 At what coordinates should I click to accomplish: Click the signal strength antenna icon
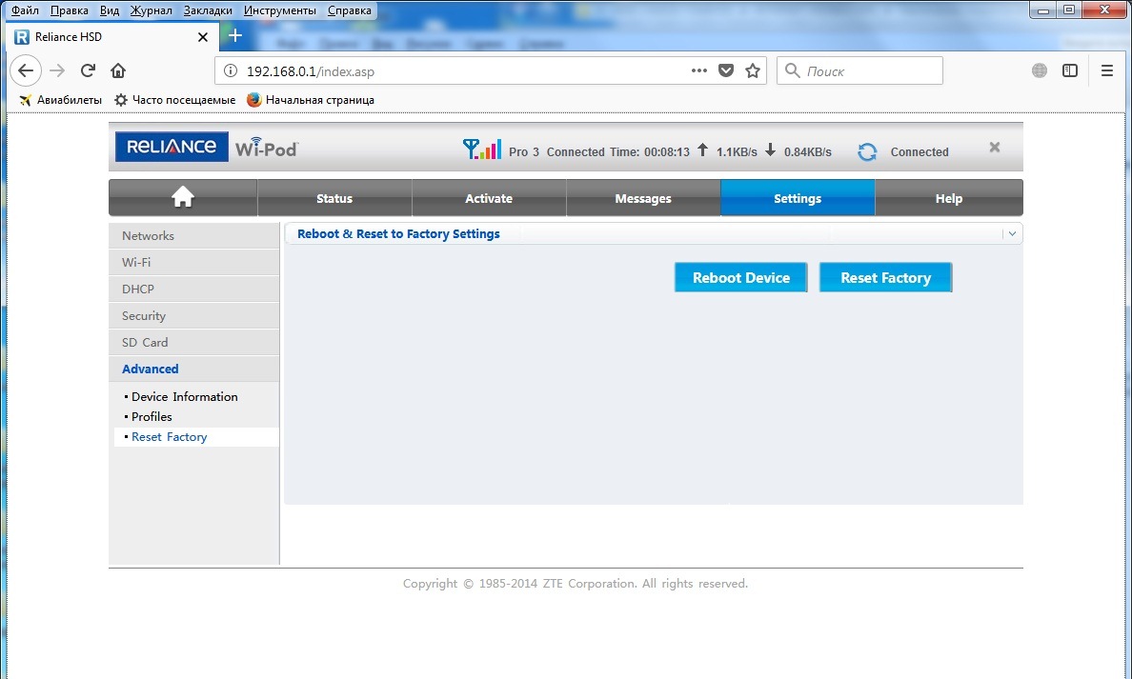click(x=481, y=150)
